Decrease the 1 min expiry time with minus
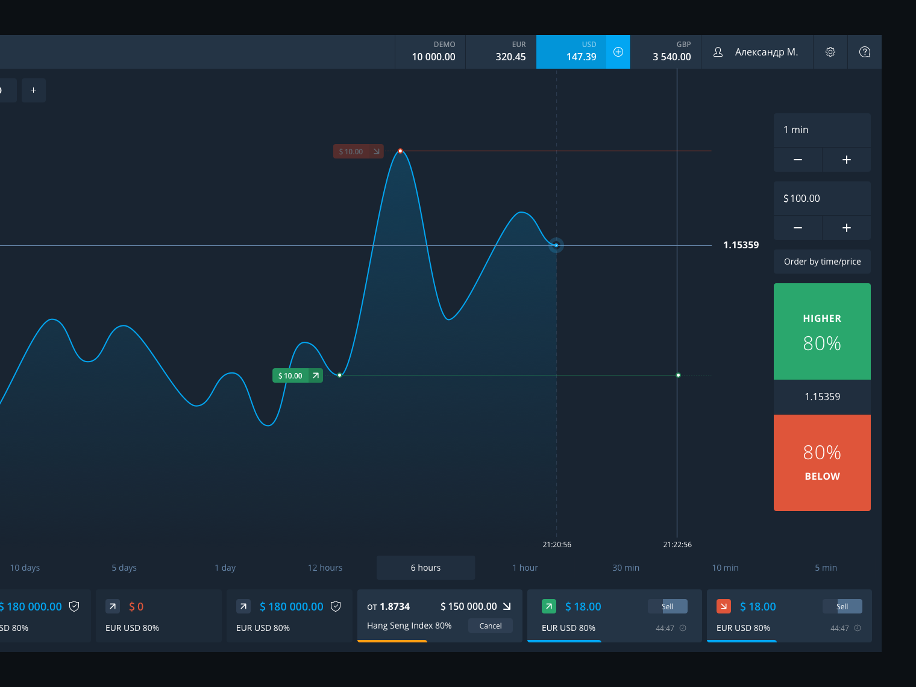 798,160
